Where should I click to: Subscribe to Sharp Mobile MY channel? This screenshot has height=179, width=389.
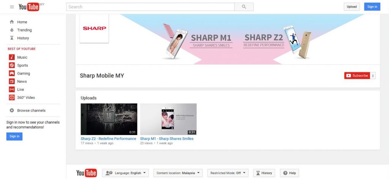(x=357, y=76)
